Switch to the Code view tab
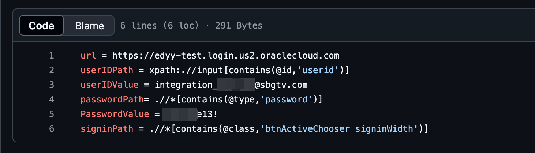This screenshot has width=535, height=153. click(x=41, y=26)
